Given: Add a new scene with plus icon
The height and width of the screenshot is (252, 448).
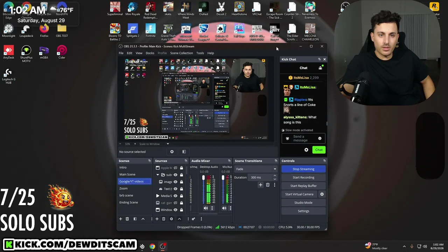Looking at the screenshot, I should coord(120,219).
